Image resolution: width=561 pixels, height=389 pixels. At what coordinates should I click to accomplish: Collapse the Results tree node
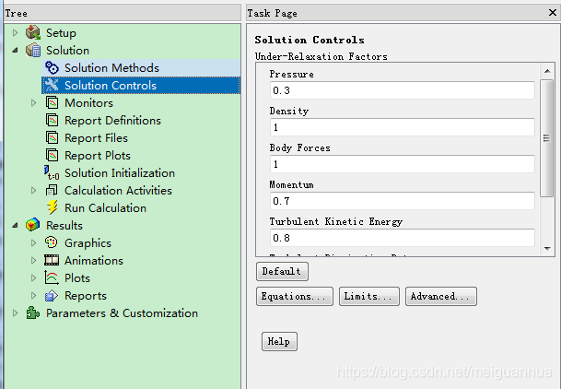click(x=16, y=226)
